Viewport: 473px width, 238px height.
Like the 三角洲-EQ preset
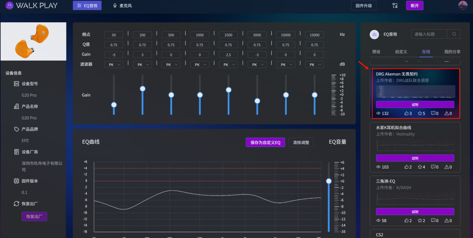pos(407,221)
